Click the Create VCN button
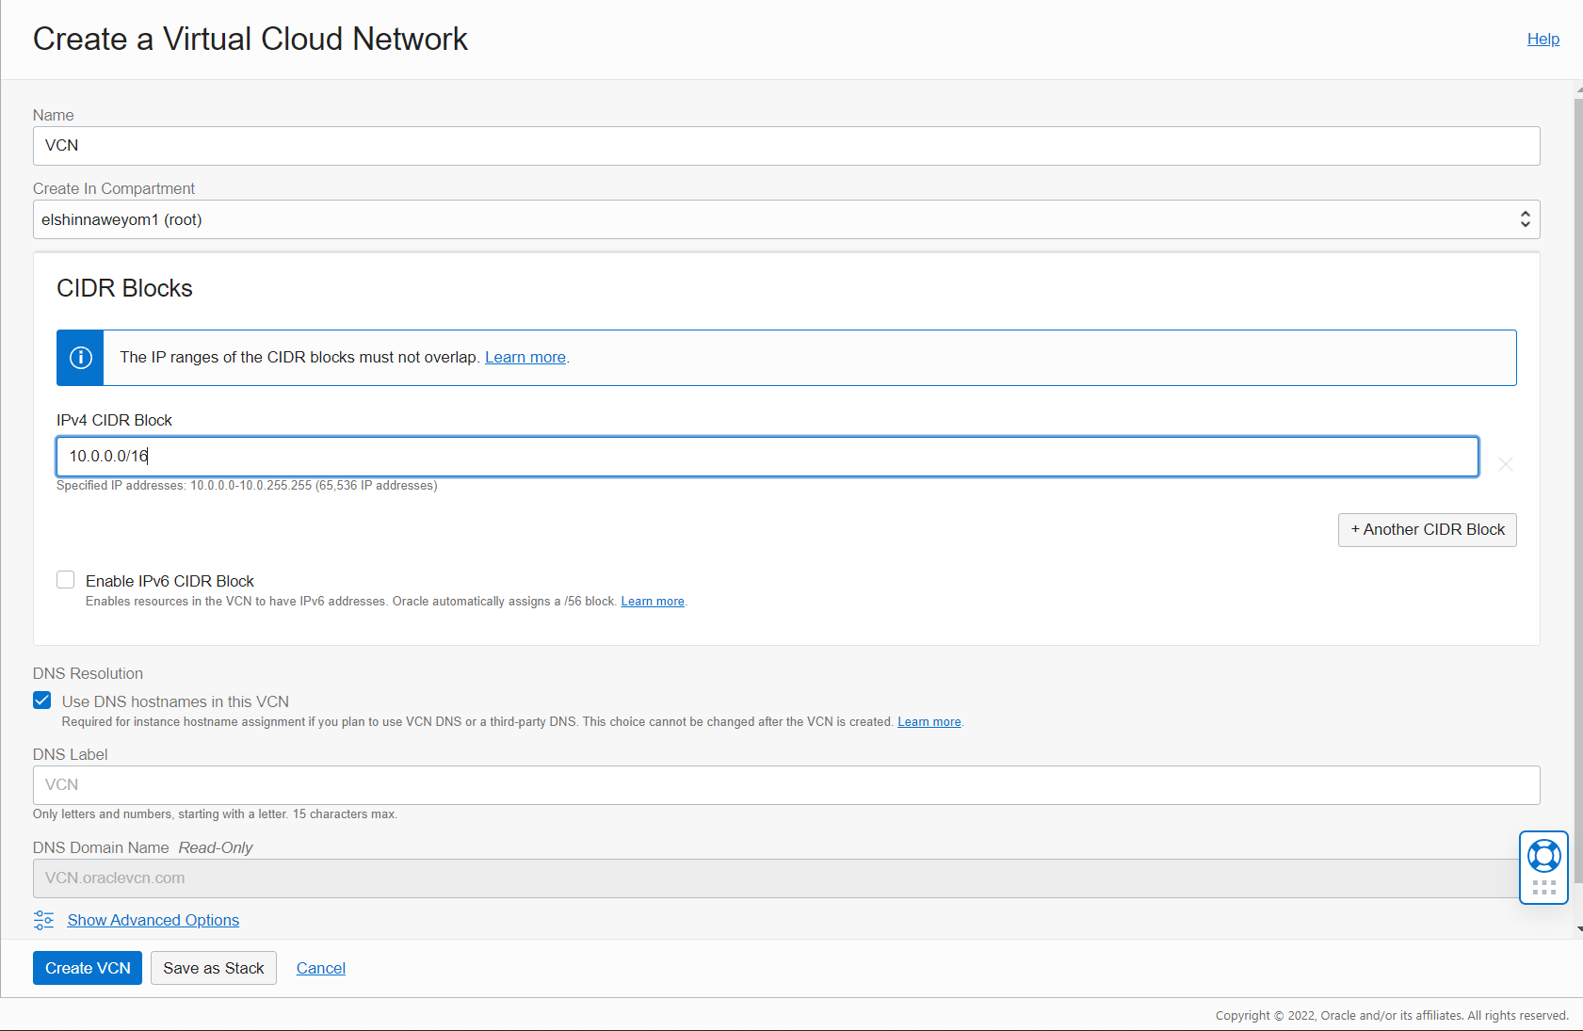Image resolution: width=1583 pixels, height=1031 pixels. click(88, 968)
